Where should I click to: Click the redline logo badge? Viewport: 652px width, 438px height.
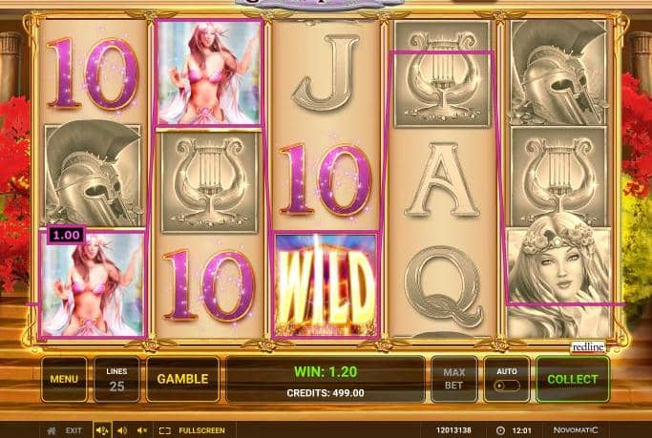pyautogui.click(x=587, y=346)
